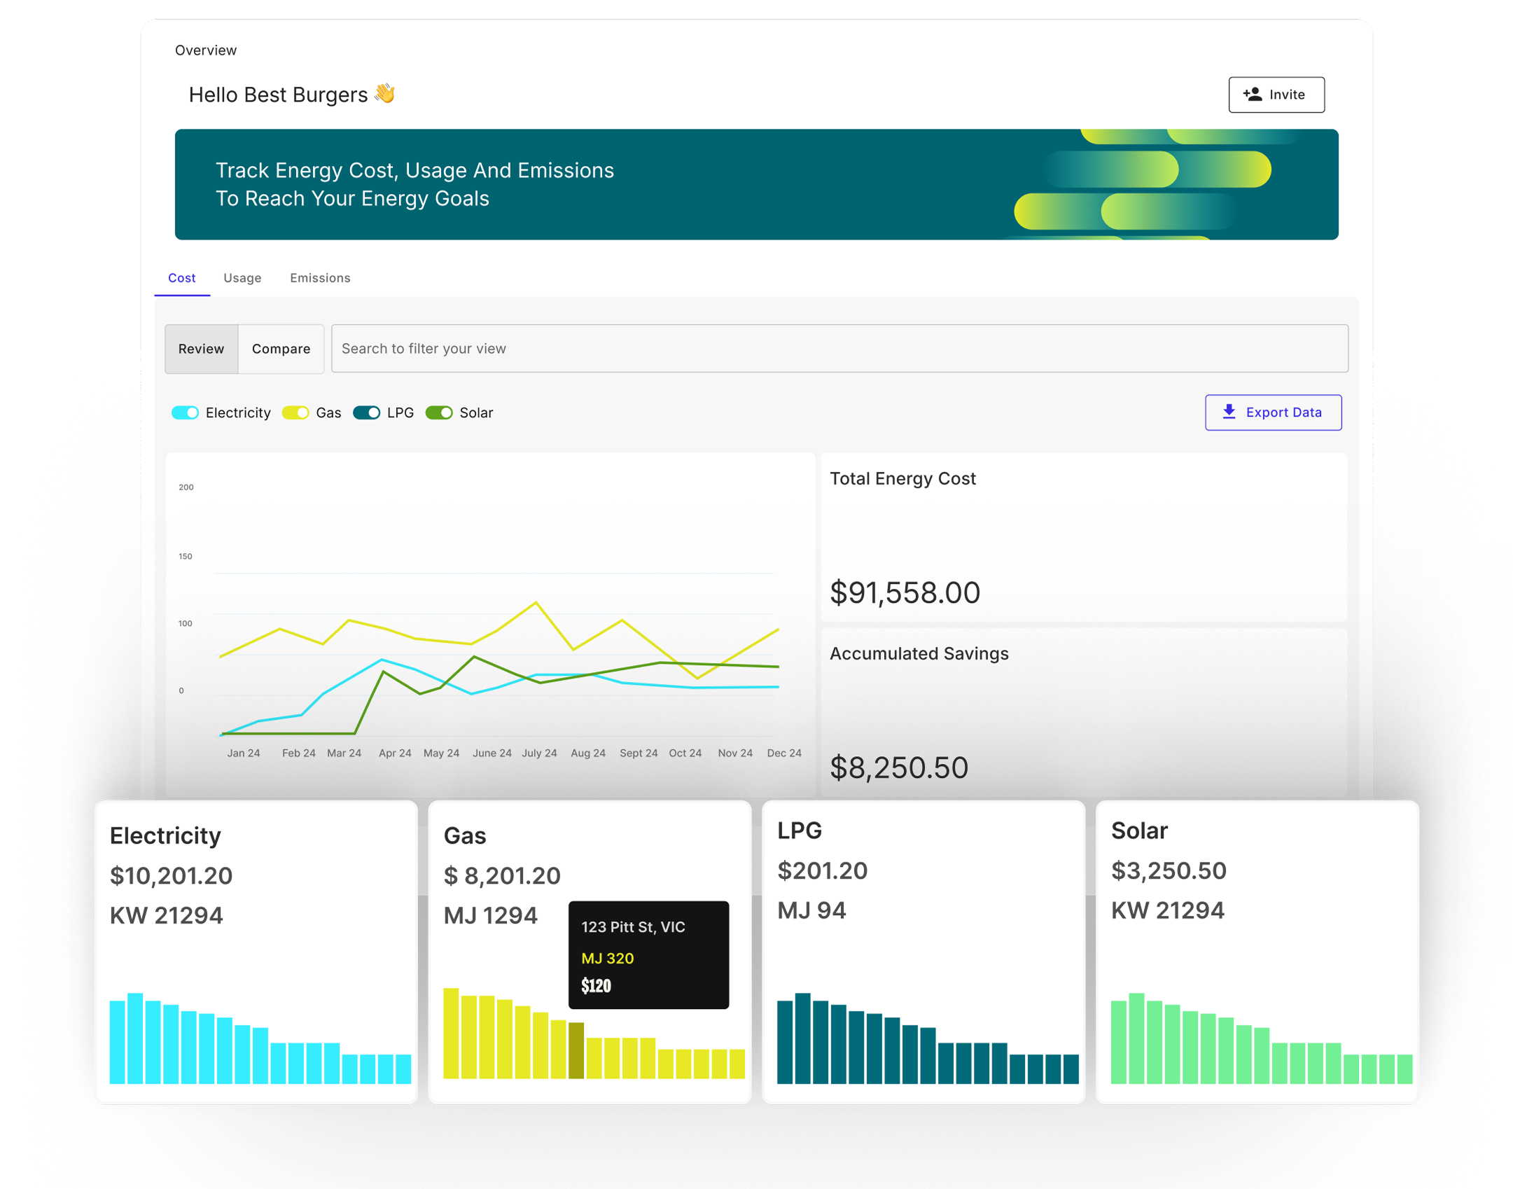
Task: Switch to the Usage tab
Action: click(x=242, y=278)
